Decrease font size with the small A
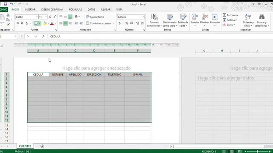This screenshot has height=153, width=273. click(x=55, y=17)
